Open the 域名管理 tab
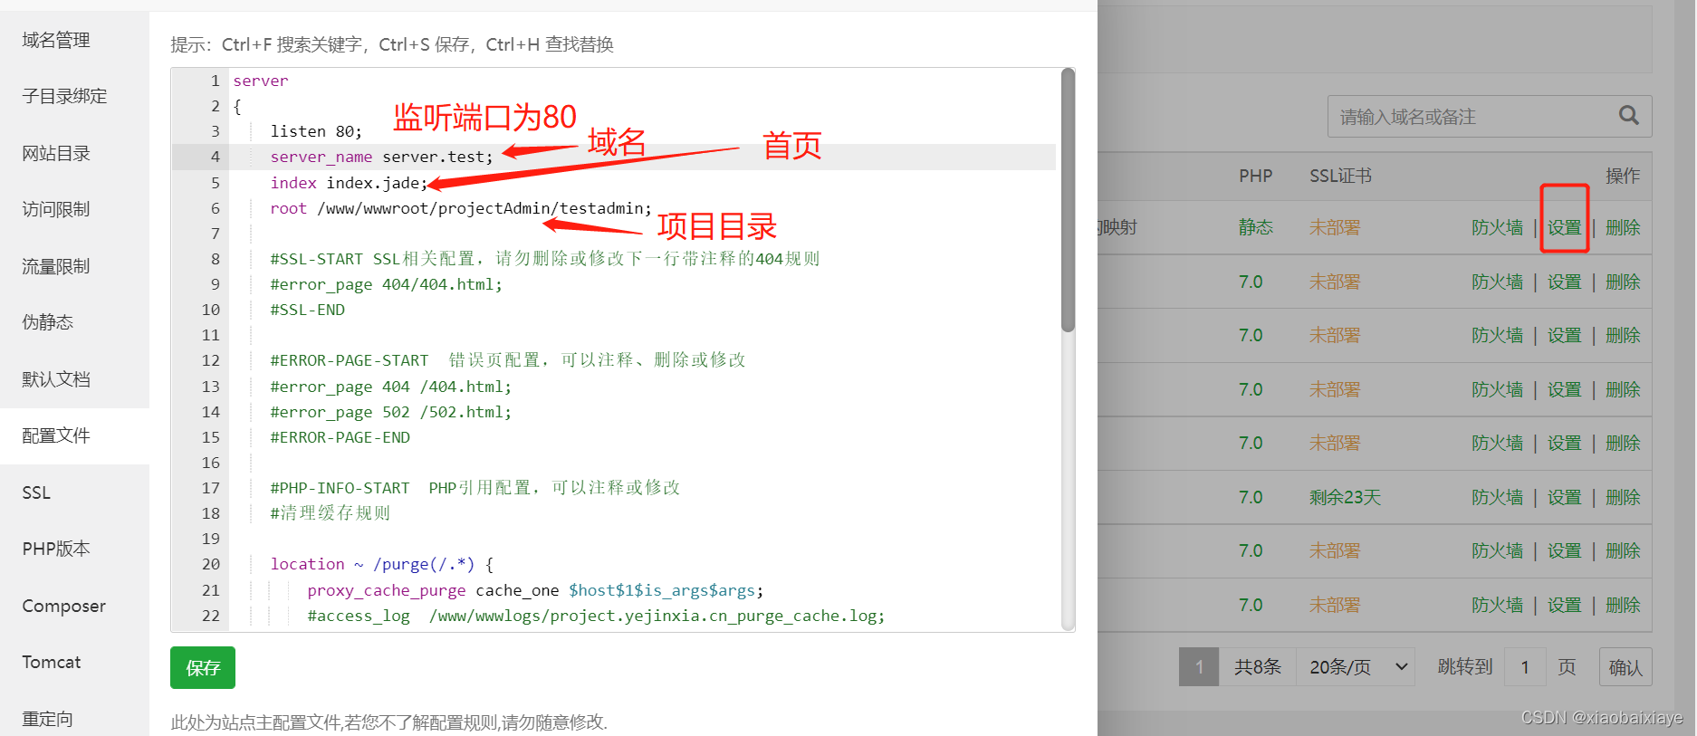1697x736 pixels. point(56,40)
